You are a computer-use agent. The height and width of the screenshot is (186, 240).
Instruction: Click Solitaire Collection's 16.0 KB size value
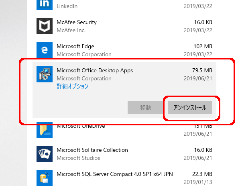[203, 150]
